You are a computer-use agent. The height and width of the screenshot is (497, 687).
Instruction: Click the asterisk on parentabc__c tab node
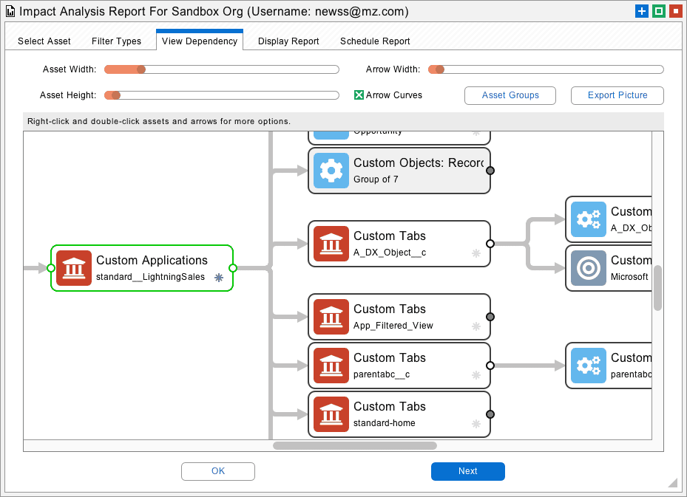pyautogui.click(x=476, y=375)
